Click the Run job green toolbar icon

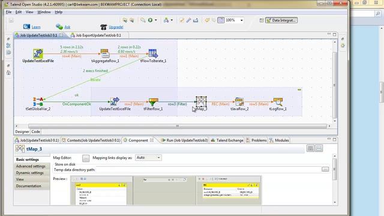(x=150, y=20)
